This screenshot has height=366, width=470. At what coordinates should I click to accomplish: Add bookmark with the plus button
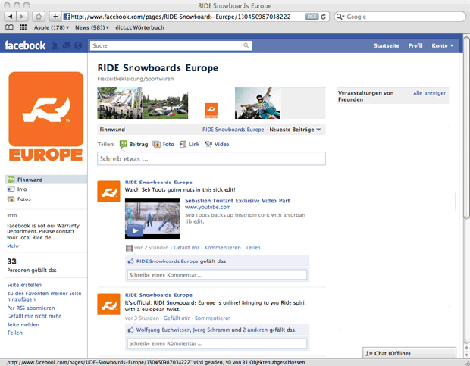pos(55,17)
